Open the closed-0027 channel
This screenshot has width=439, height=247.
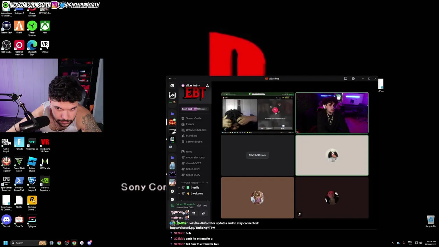coord(193,163)
